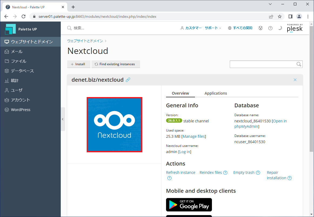Click the Log in link for admin
This screenshot has height=217, width=314.
tap(185, 152)
